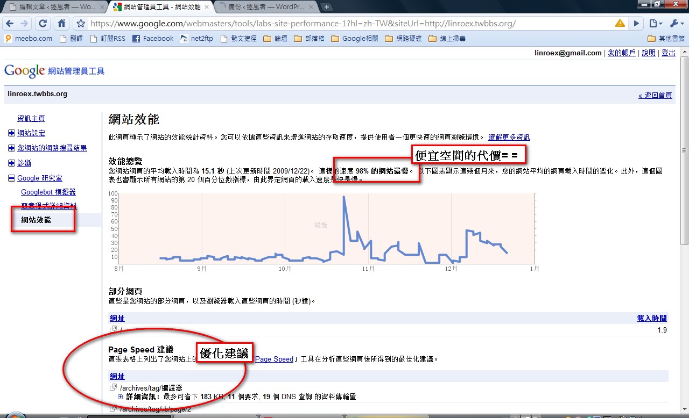689x418 pixels.
Task: Open the 說明 help link
Action: coord(649,53)
